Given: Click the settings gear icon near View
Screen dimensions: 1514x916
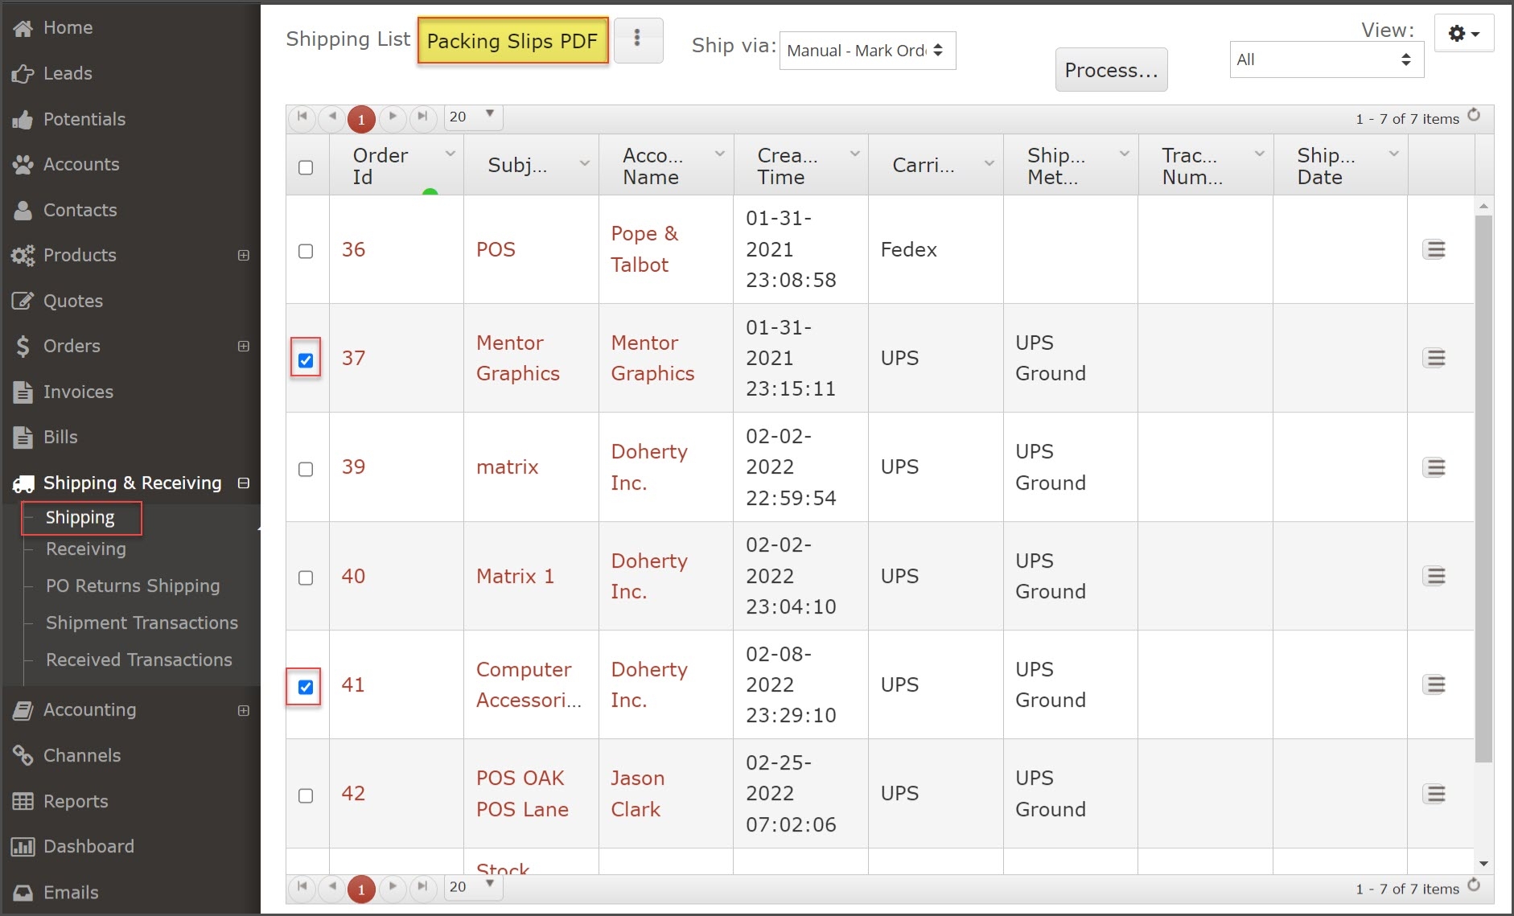Looking at the screenshot, I should 1463,34.
